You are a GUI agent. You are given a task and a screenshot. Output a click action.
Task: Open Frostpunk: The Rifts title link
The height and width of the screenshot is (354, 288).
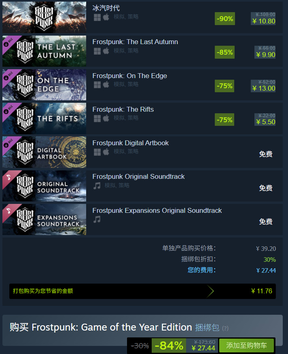tap(123, 110)
